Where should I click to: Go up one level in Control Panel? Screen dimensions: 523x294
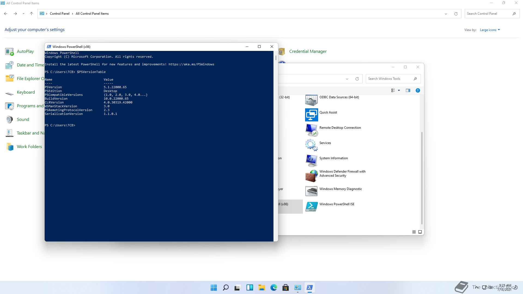click(31, 14)
